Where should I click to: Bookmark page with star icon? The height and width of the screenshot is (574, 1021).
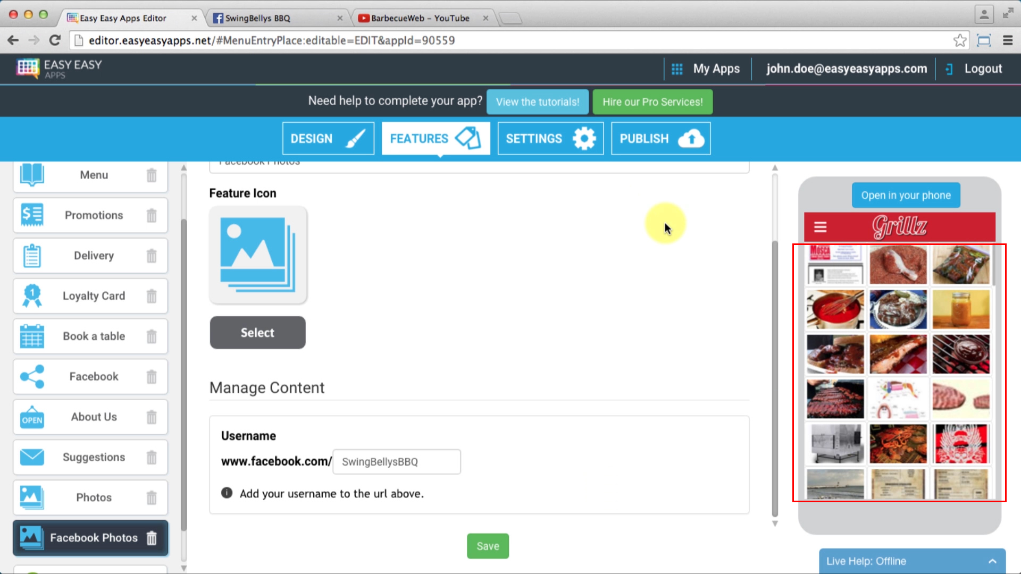pos(959,40)
